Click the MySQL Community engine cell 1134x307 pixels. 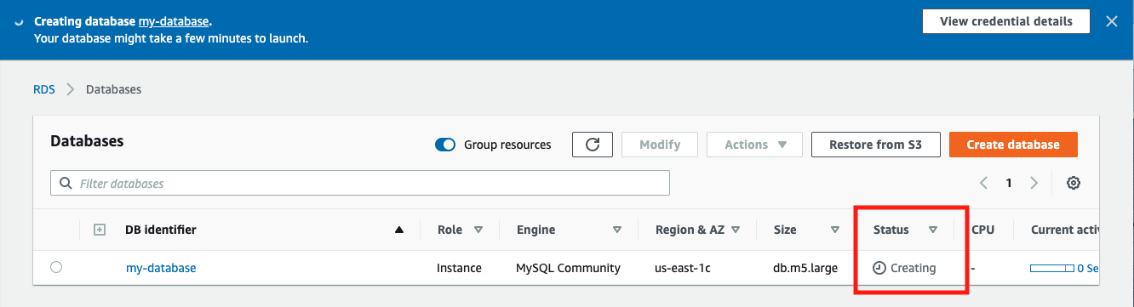(568, 268)
